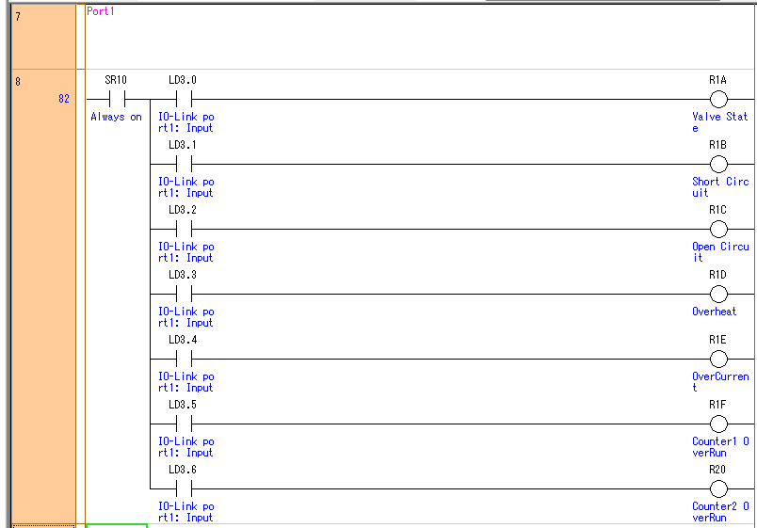Image resolution: width=757 pixels, height=528 pixels.
Task: Click IO-Link port1 Input comment under LD3.3
Action: pos(185,317)
